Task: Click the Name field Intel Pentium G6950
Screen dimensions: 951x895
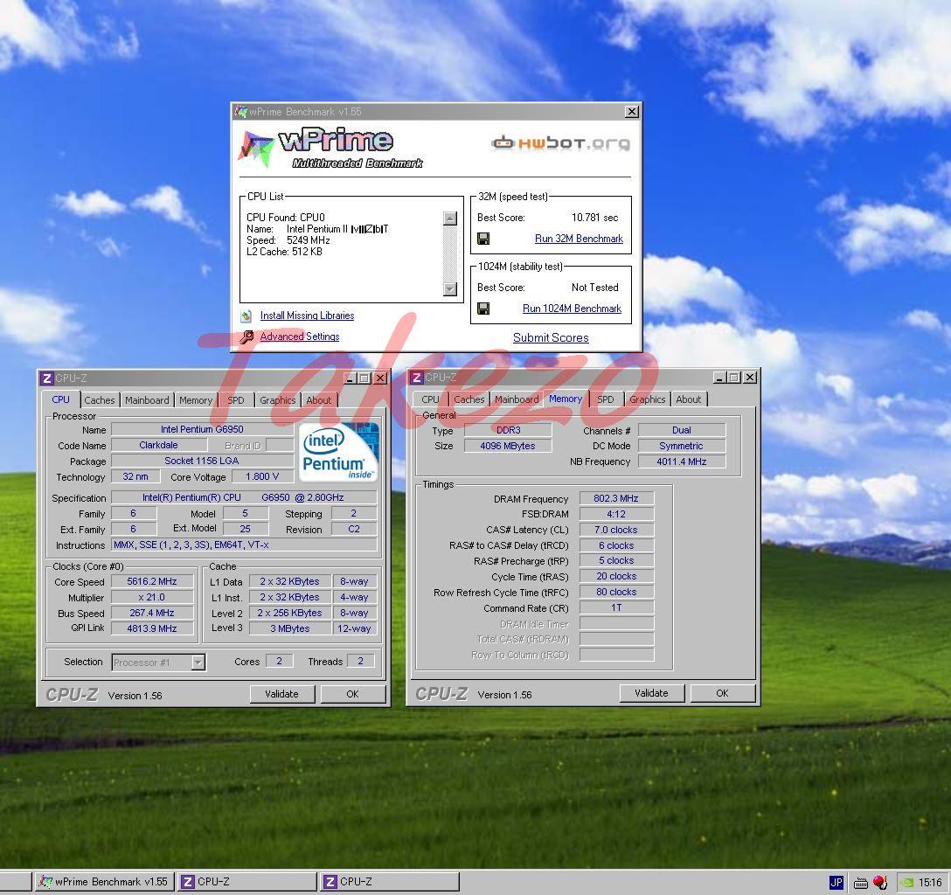Action: [202, 429]
